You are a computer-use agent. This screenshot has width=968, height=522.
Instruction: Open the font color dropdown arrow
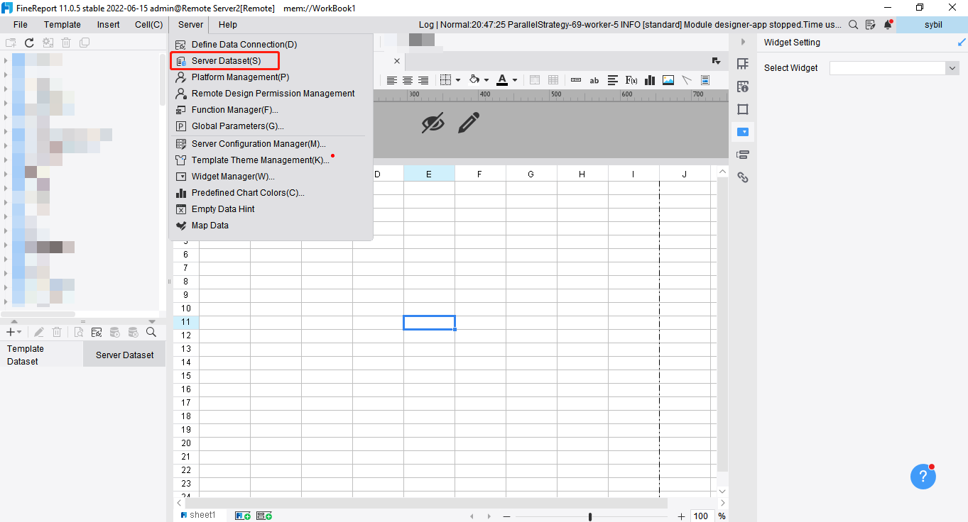pyautogui.click(x=515, y=80)
